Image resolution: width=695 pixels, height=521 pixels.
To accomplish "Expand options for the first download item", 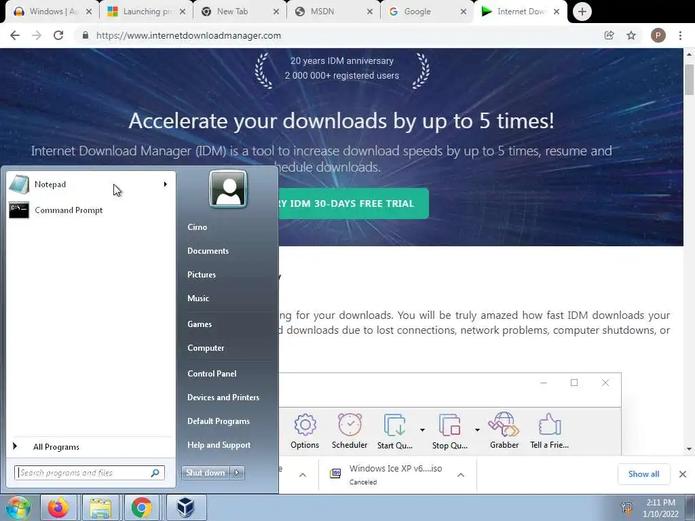I will coord(303,475).
